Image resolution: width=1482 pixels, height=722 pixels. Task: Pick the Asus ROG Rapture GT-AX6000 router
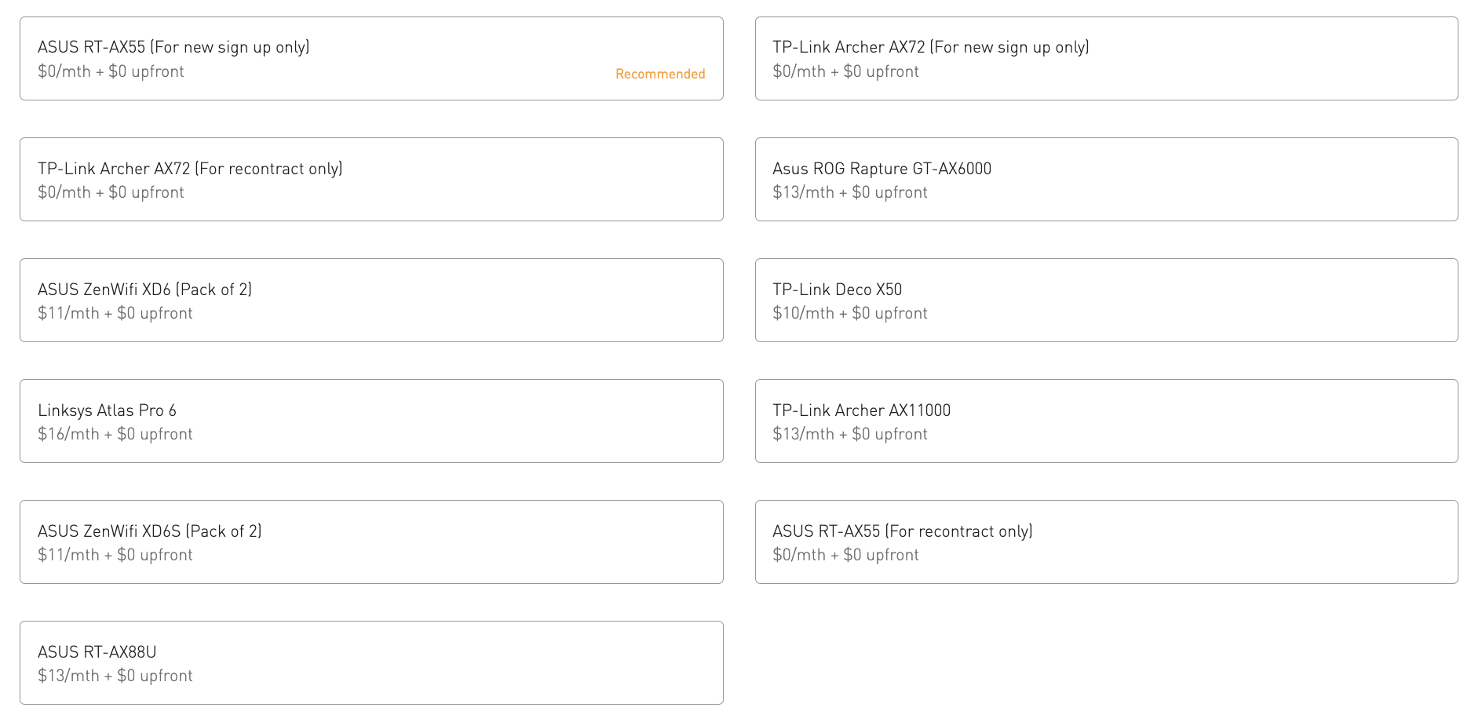tap(1106, 180)
